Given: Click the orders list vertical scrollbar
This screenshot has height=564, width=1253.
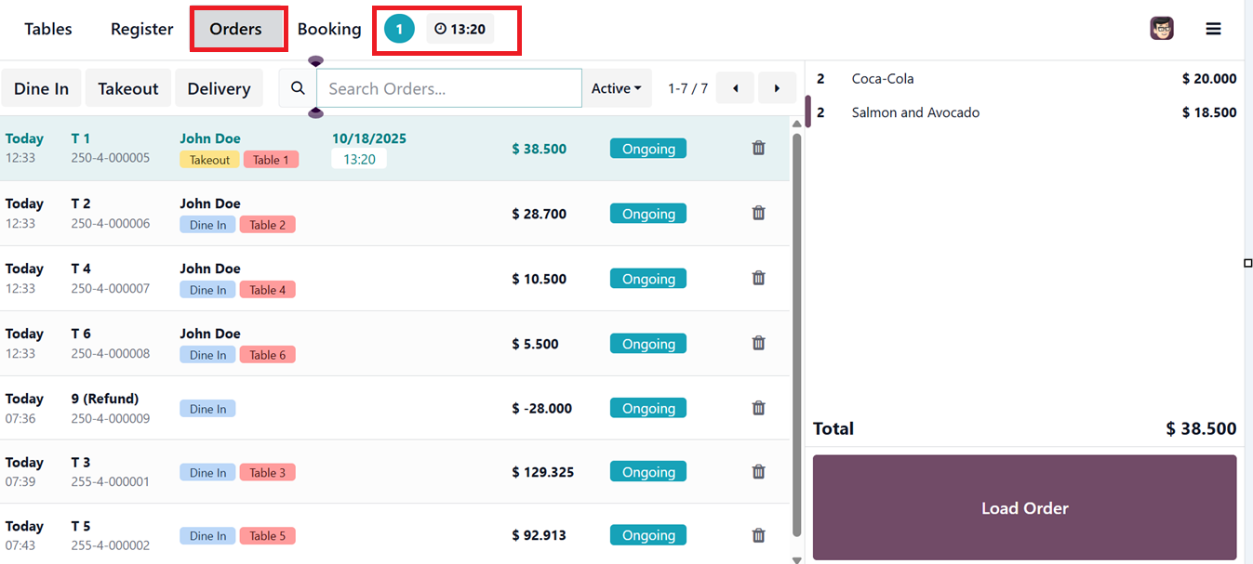Looking at the screenshot, I should [796, 334].
